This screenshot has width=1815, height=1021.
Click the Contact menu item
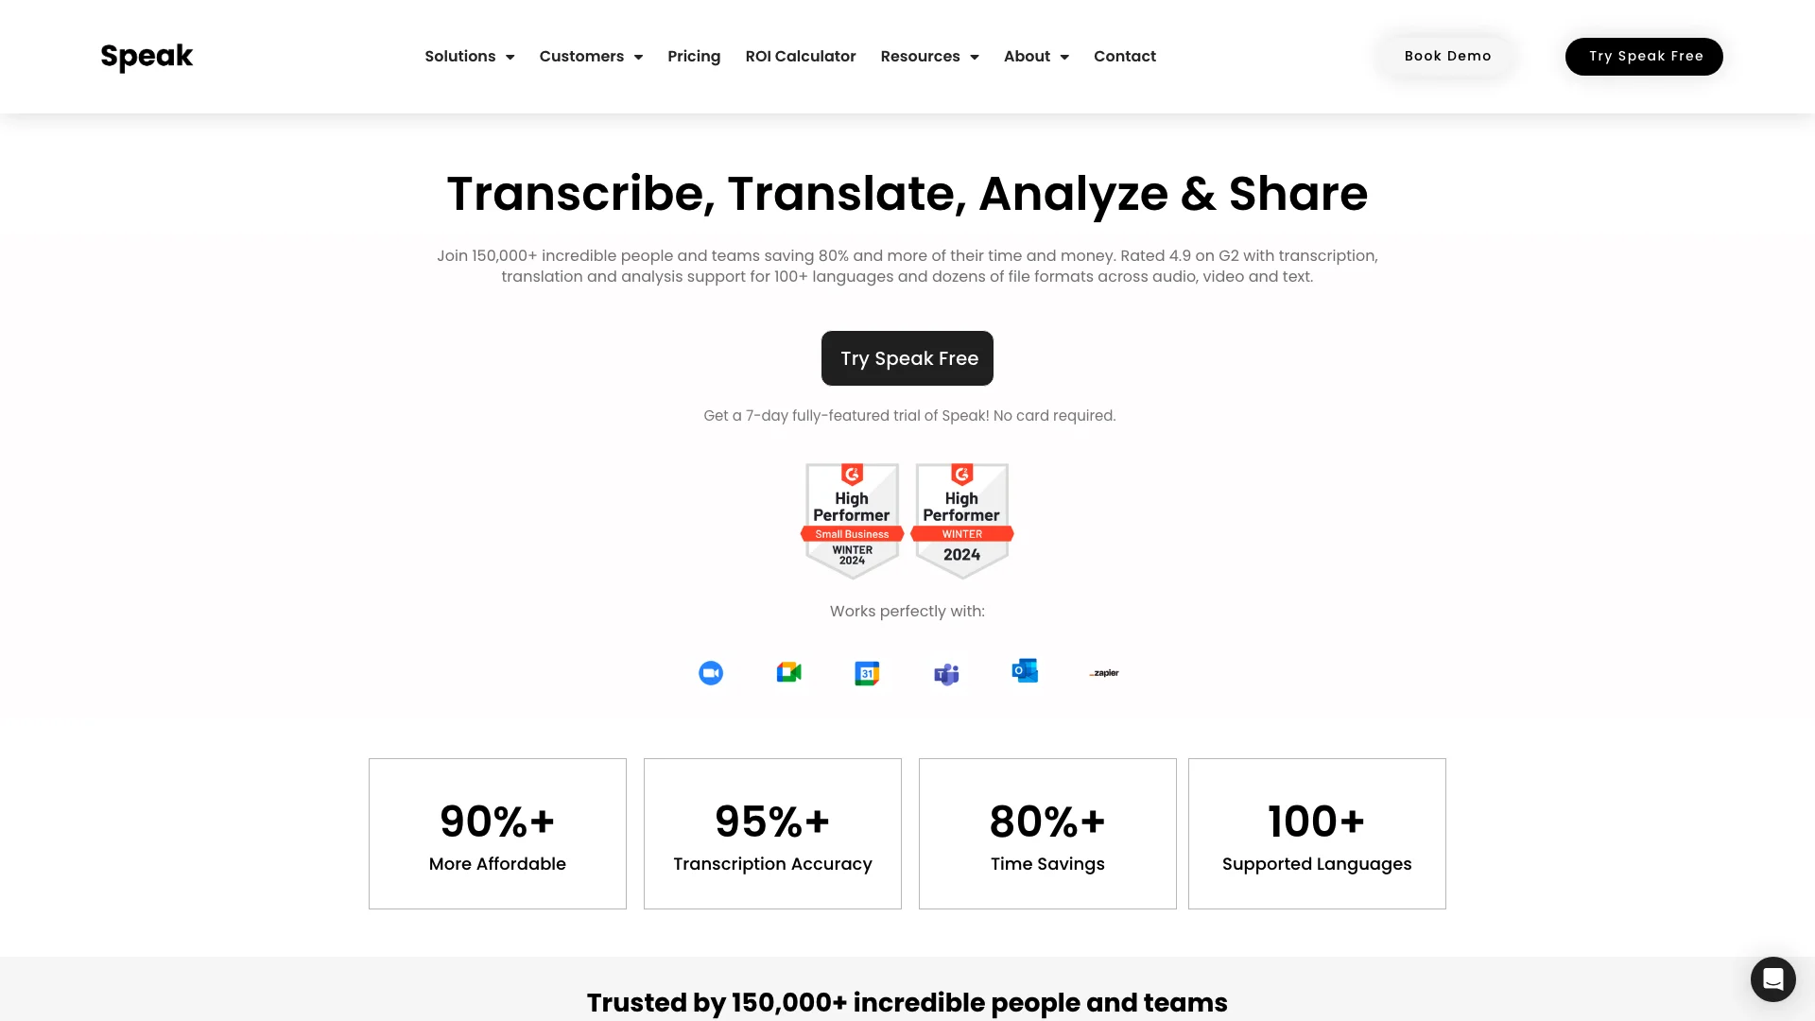[x=1124, y=56]
